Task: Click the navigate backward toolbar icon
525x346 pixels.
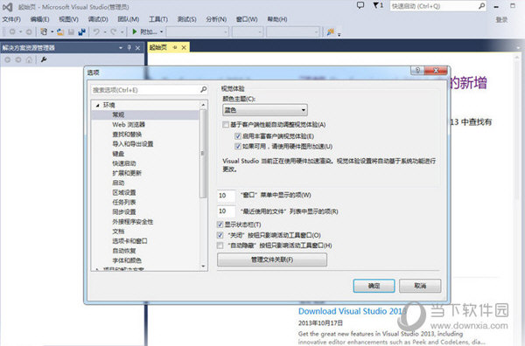Action: (12, 31)
